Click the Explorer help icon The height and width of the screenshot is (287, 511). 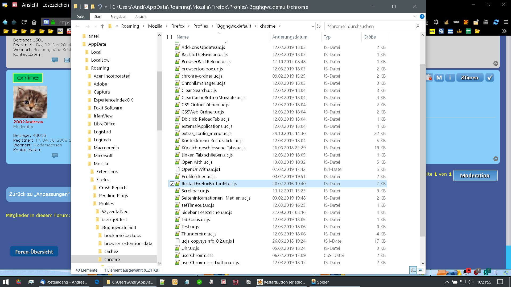(422, 16)
